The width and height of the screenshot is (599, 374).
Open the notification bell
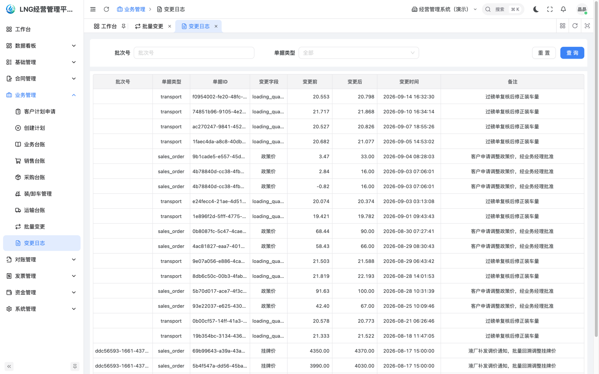pyautogui.click(x=563, y=9)
